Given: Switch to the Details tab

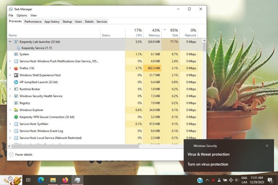Looking at the screenshot, I should coord(89,21).
